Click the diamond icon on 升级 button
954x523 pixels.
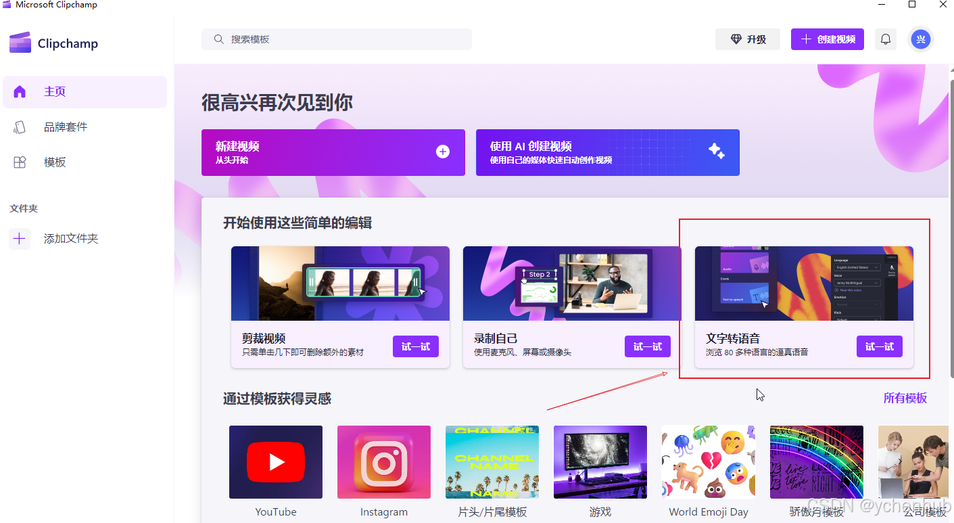point(736,39)
